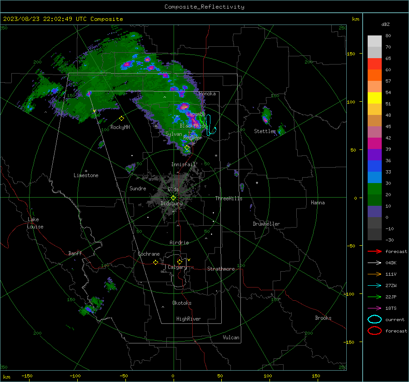Viewport: 409px width, 382px height.
Task: Click the bright green swatch beside 30
Action: coord(374,189)
